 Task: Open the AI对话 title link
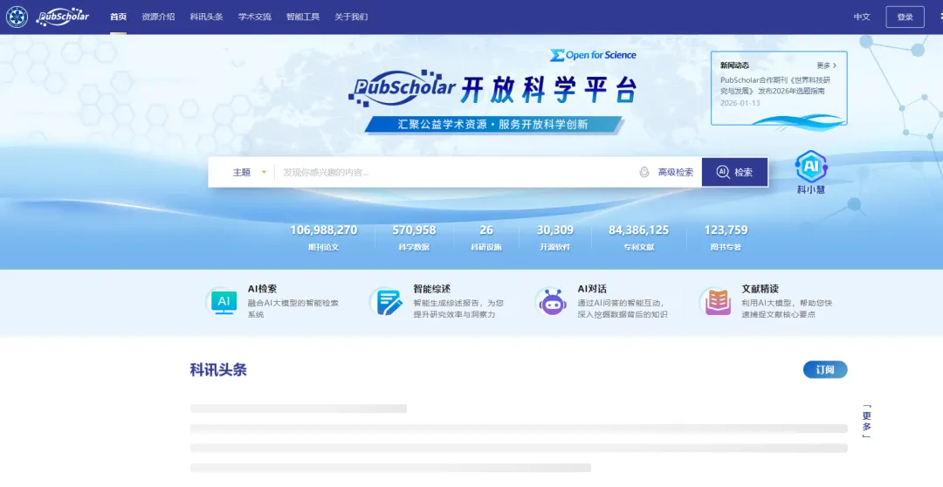[x=592, y=289]
